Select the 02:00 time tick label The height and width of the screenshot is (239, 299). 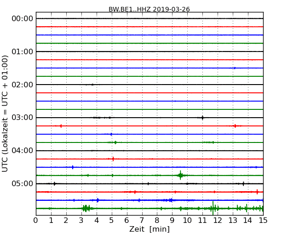point(23,85)
